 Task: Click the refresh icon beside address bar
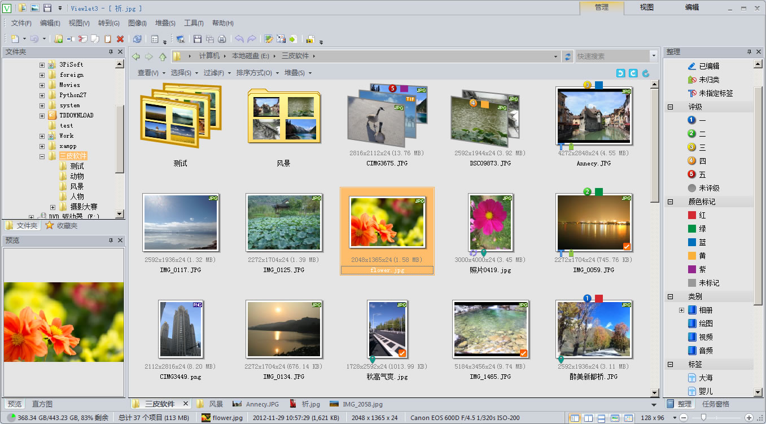[x=568, y=56]
